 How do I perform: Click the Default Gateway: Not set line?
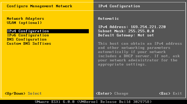coord(126,35)
